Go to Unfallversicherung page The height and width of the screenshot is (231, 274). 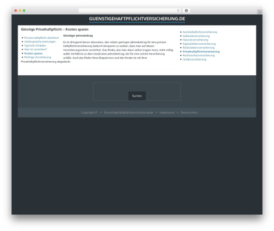pos(195,60)
